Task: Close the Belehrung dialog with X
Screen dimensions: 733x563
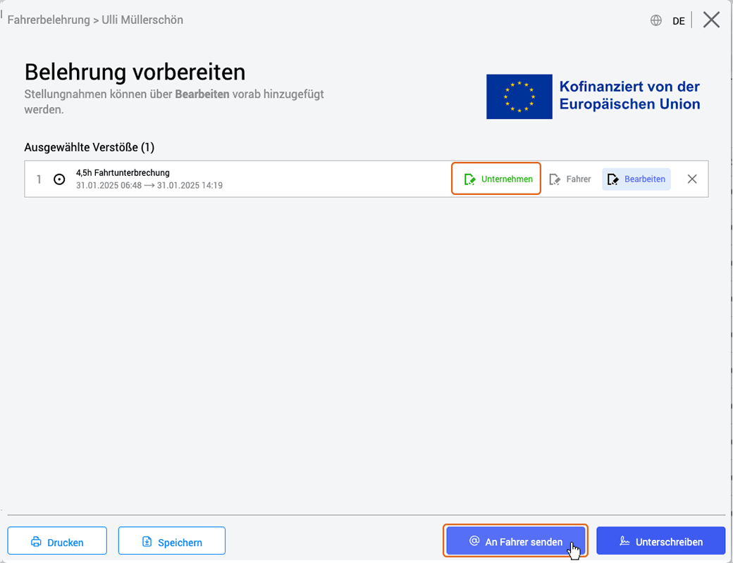Action: click(x=711, y=20)
